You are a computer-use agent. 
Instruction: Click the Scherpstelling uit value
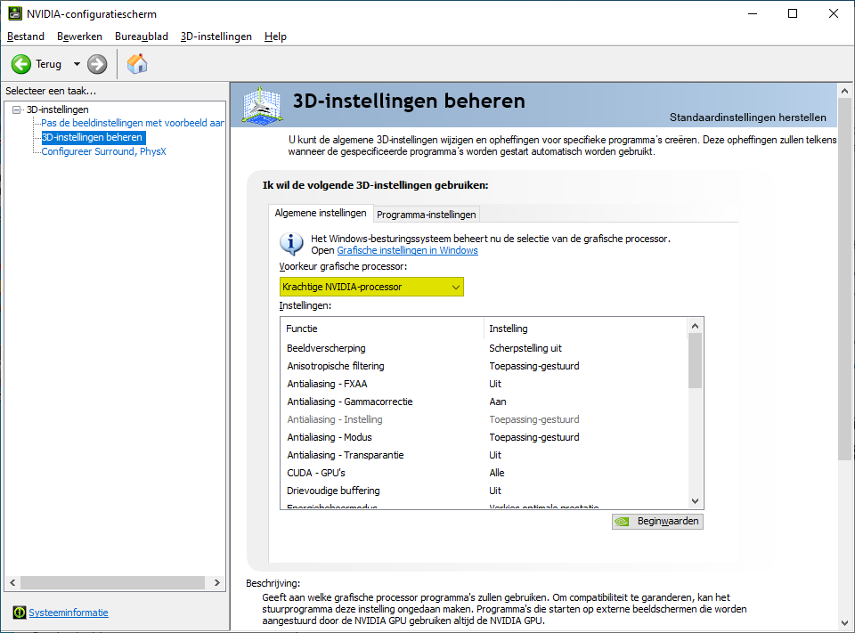tap(525, 348)
